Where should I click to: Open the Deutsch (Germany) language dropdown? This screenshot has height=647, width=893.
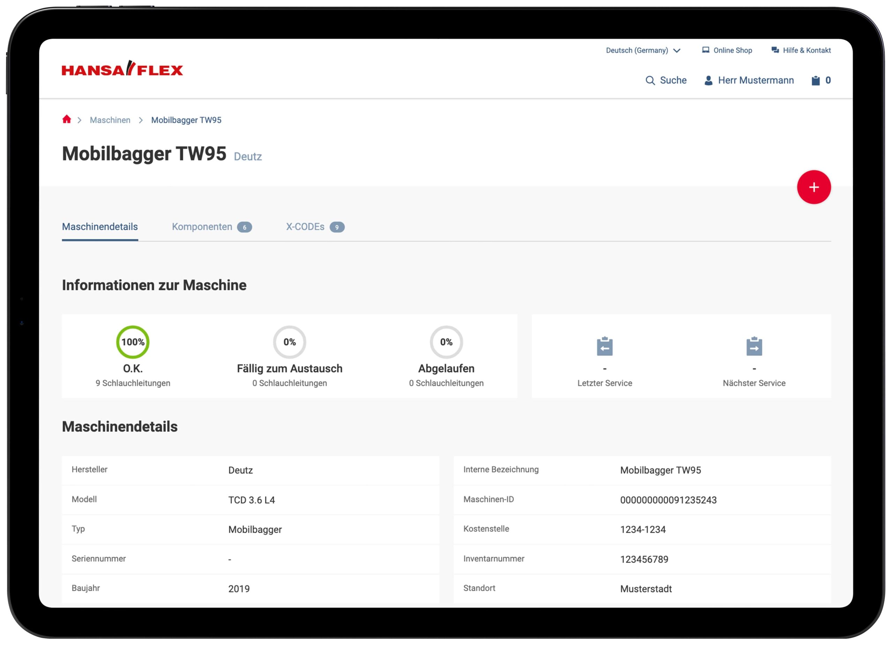click(637, 51)
